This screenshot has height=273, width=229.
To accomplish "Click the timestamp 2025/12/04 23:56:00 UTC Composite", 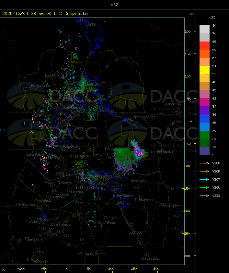I will point(45,14).
